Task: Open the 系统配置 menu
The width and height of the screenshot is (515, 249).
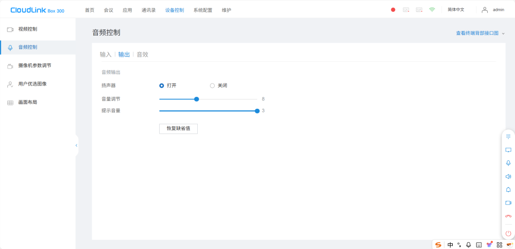Action: tap(202, 10)
